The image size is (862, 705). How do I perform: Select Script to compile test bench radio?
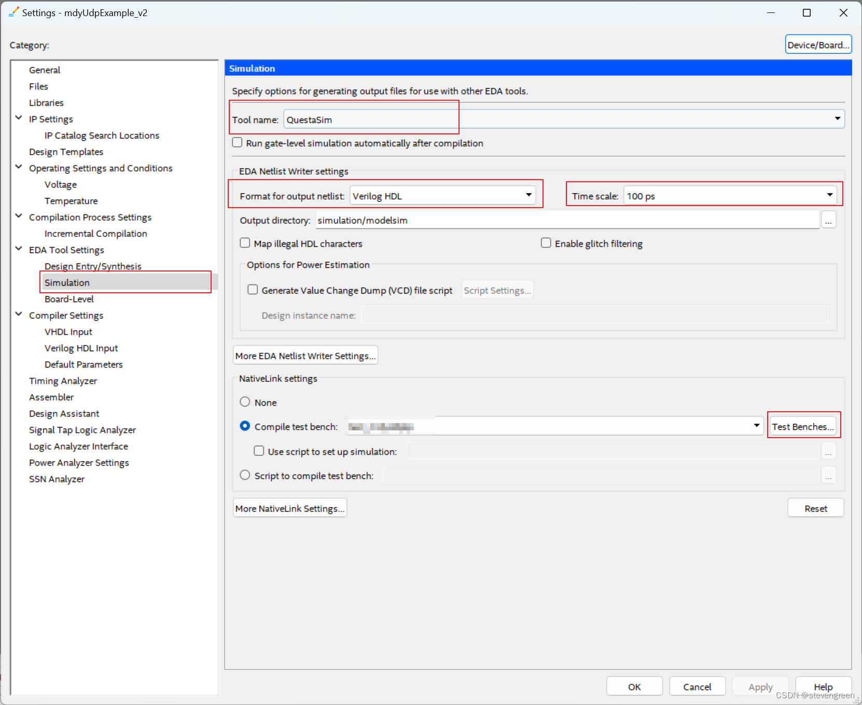[245, 475]
